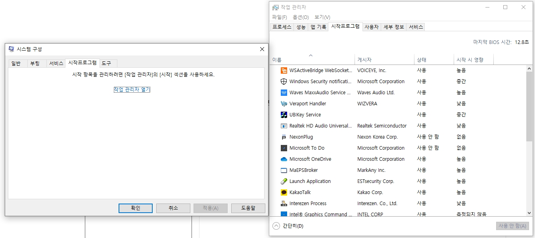Click System Configuration title bar icon
This screenshot has width=535, height=238.
pyautogui.click(x=12, y=49)
